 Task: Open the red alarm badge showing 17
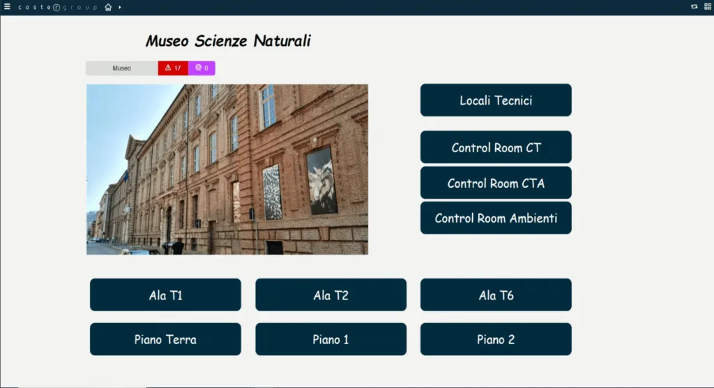pos(173,68)
